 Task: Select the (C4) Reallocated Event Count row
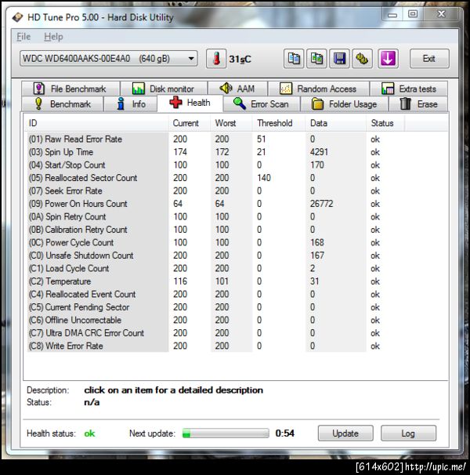tap(215, 294)
